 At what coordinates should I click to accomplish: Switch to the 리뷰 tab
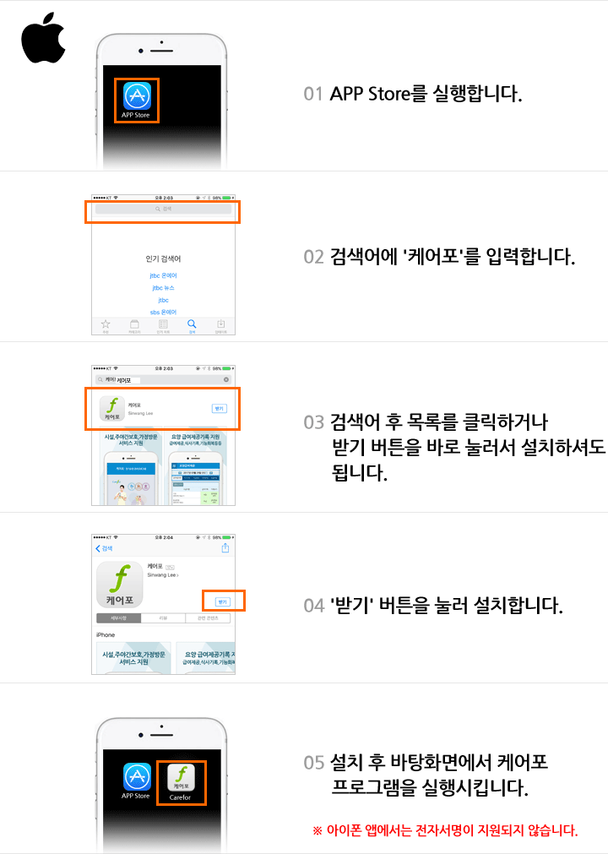pyautogui.click(x=163, y=618)
